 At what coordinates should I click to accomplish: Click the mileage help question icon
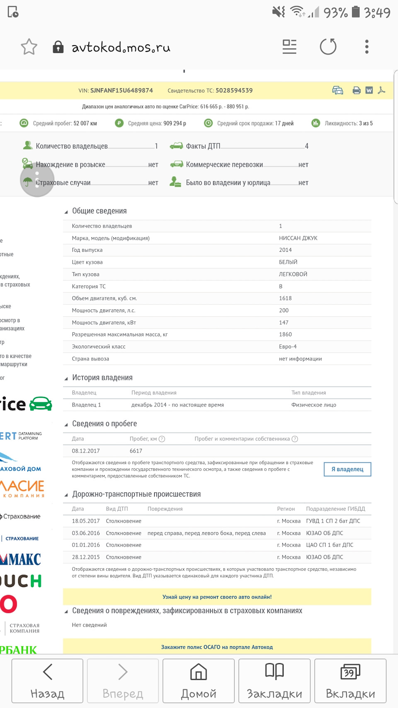pos(162,439)
